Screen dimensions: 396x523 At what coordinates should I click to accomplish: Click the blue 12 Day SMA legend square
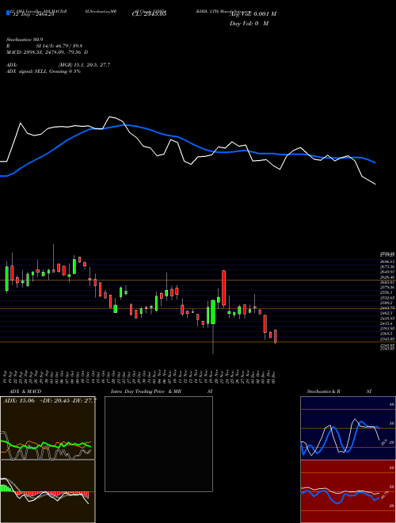click(8, 13)
